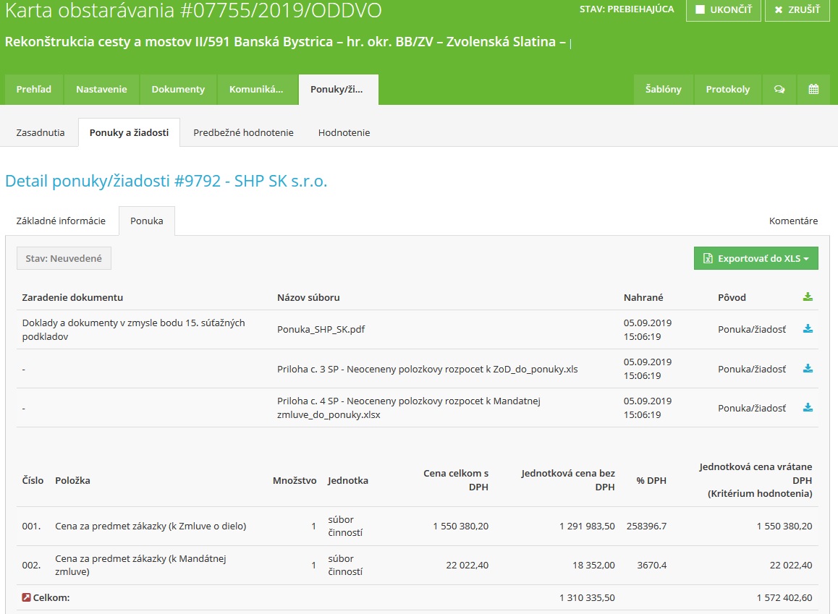Click the red icon beside Celkom

pos(27,597)
